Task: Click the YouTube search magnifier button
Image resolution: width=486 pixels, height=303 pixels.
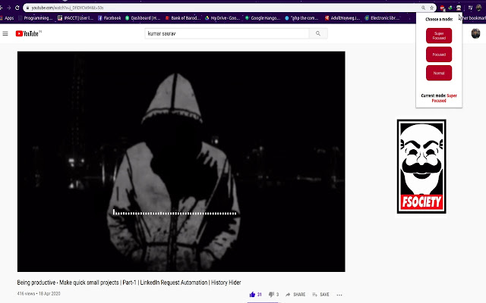Action: coord(318,33)
